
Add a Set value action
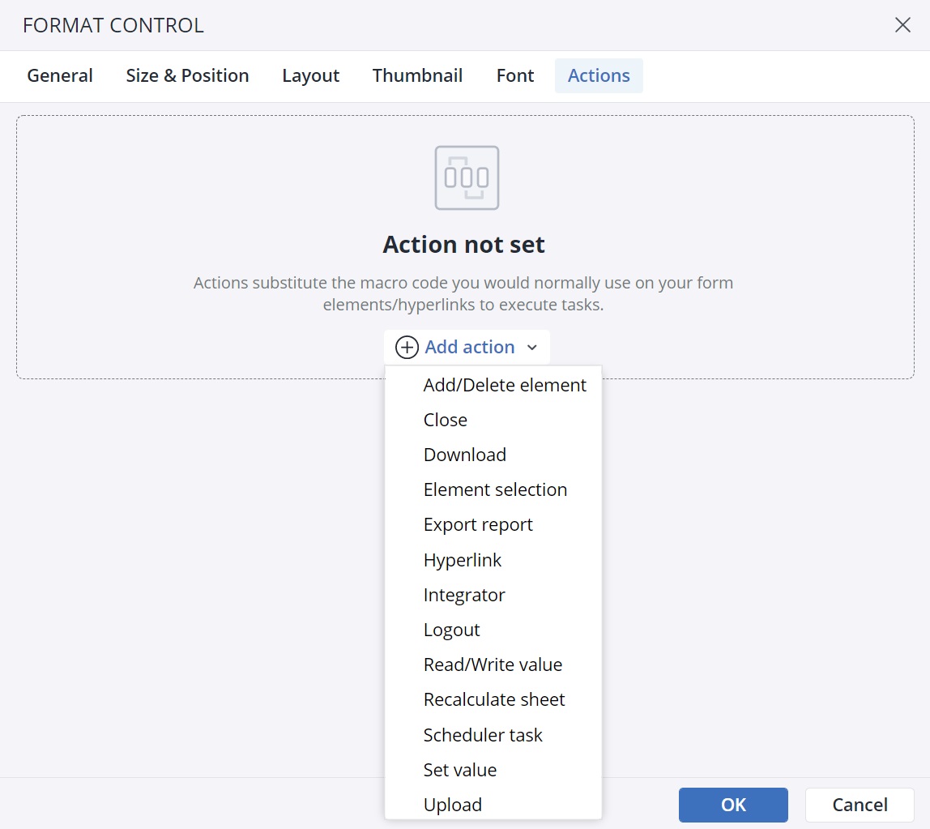point(493,771)
